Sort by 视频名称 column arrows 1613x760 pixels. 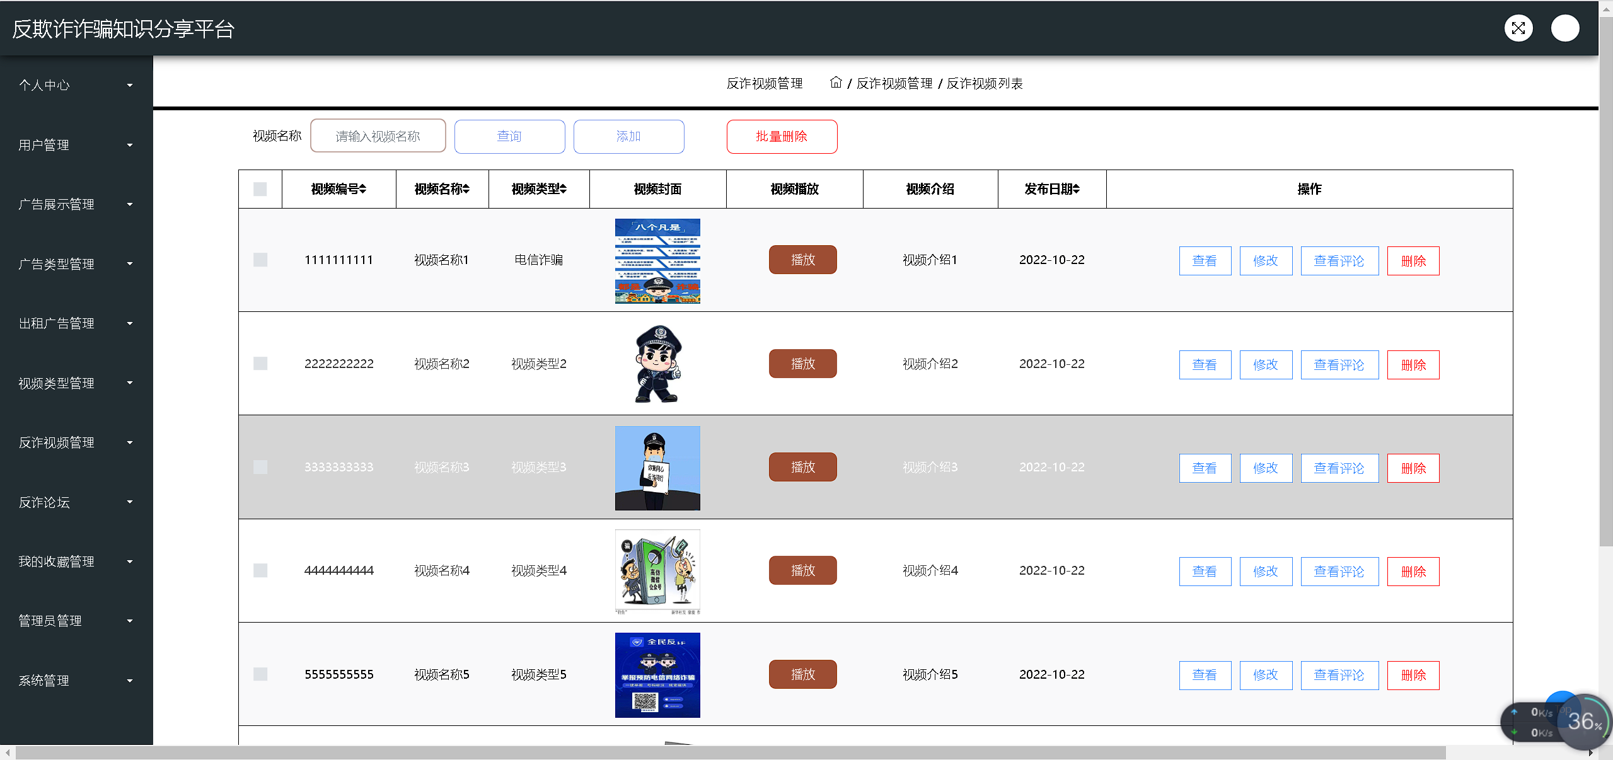click(466, 189)
